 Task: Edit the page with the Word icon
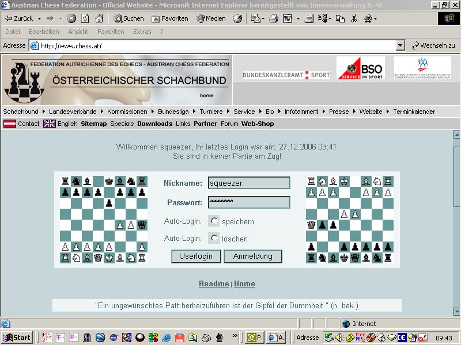pos(287,19)
